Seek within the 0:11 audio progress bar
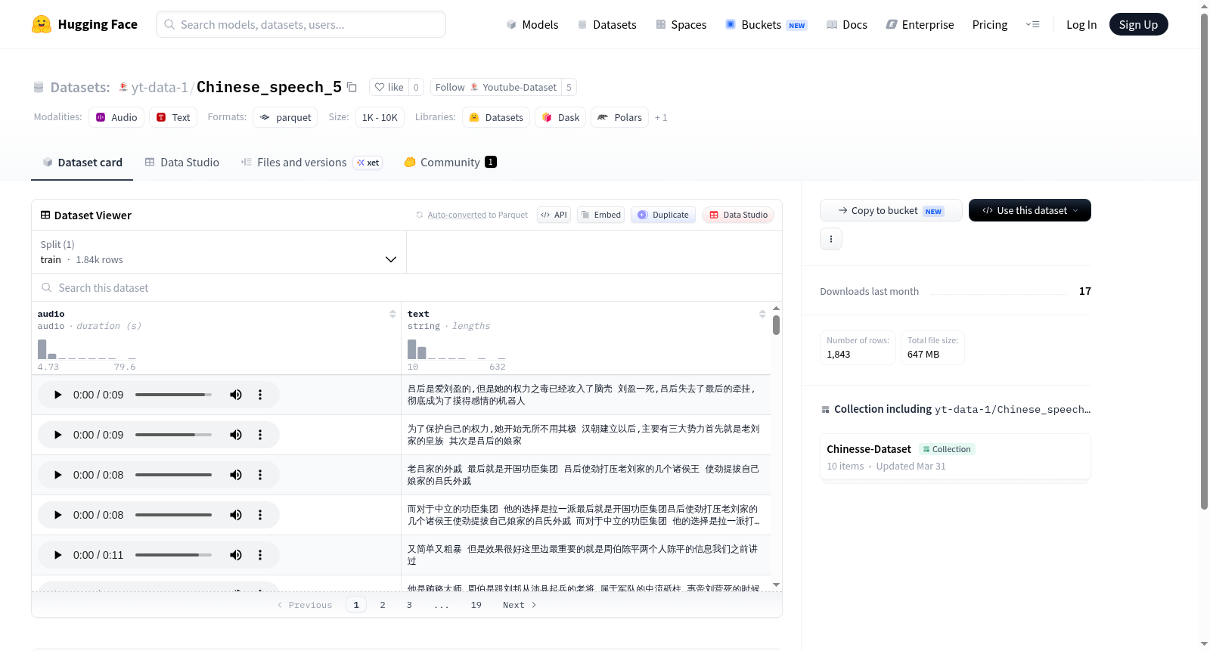Image resolution: width=1210 pixels, height=651 pixels. click(x=173, y=555)
